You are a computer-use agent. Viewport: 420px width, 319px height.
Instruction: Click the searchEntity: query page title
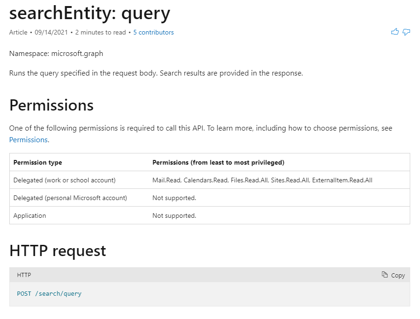tap(89, 14)
